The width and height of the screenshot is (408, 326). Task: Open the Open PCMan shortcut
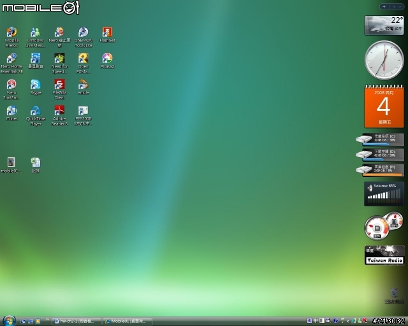84,63
